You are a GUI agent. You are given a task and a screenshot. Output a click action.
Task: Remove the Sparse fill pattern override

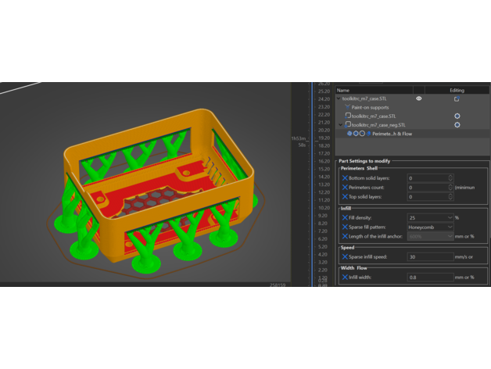coord(346,227)
